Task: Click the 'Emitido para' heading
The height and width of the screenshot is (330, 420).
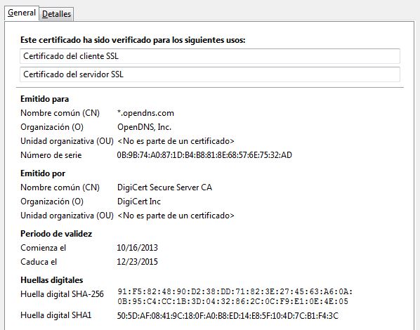Action: [45, 99]
